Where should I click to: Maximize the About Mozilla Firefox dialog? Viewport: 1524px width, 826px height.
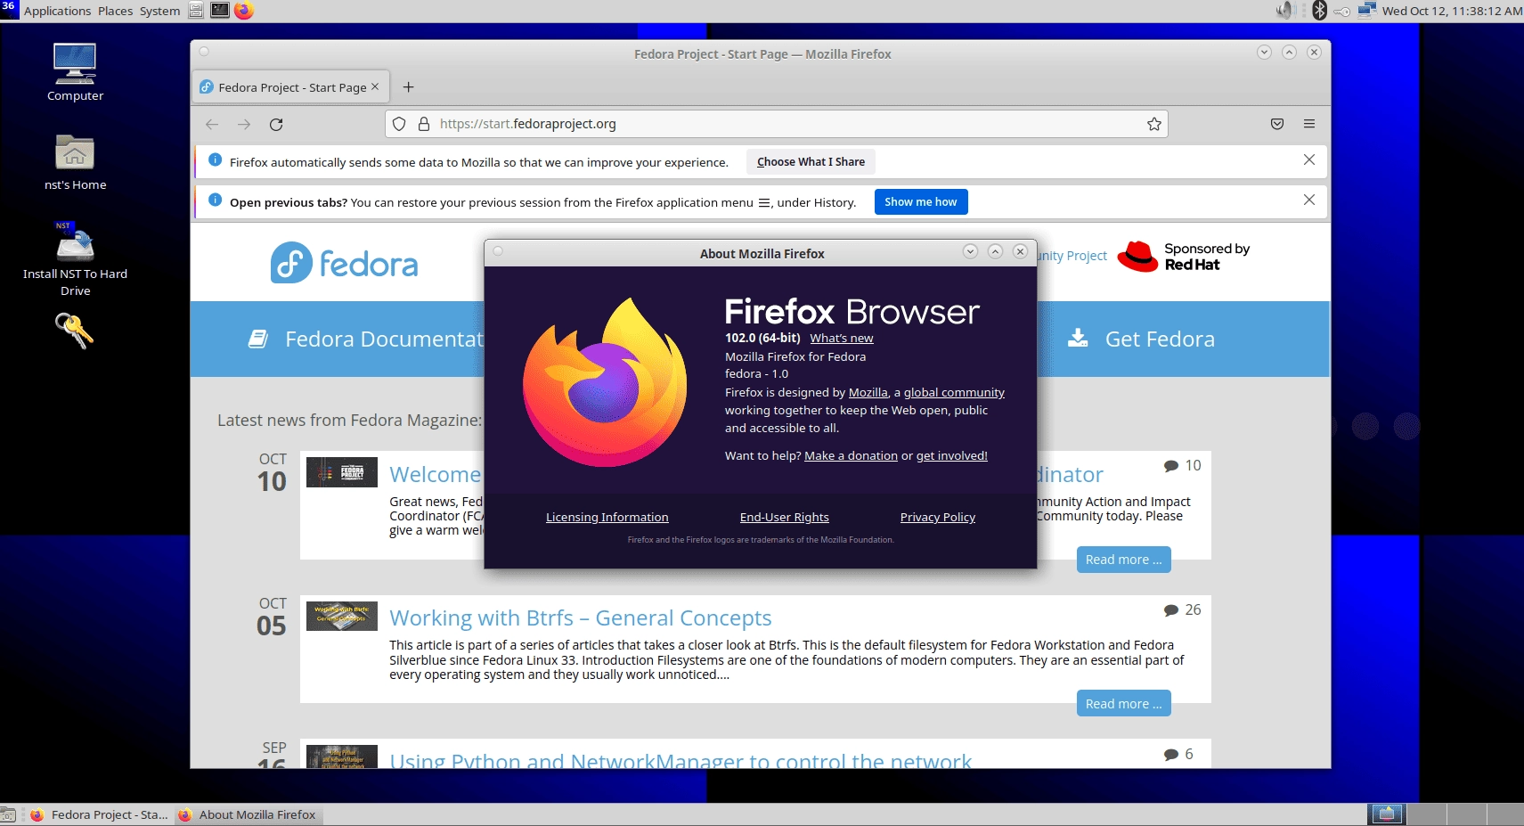coord(995,252)
